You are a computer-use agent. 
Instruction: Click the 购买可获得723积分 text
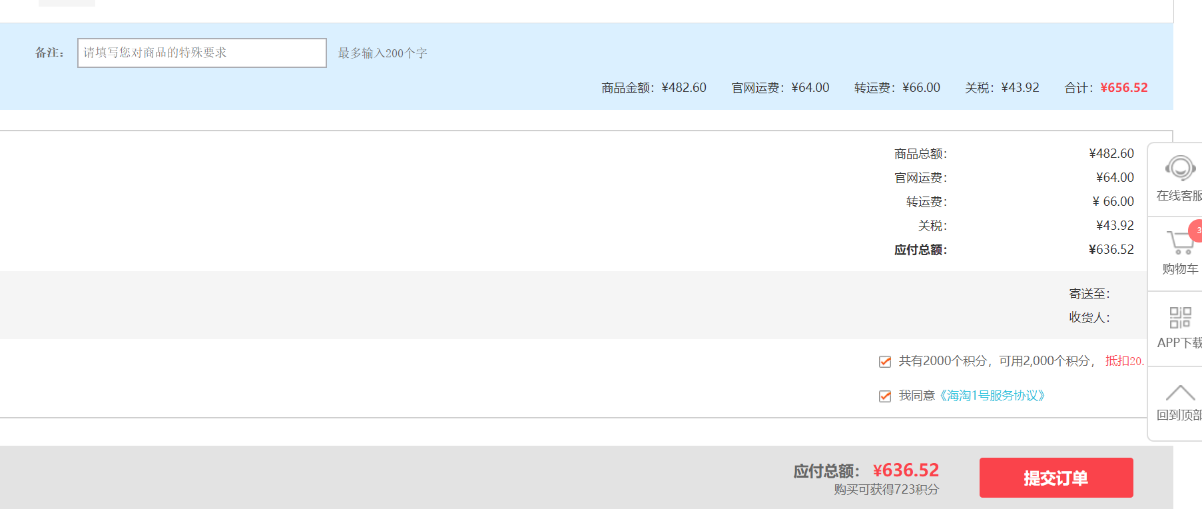[886, 490]
